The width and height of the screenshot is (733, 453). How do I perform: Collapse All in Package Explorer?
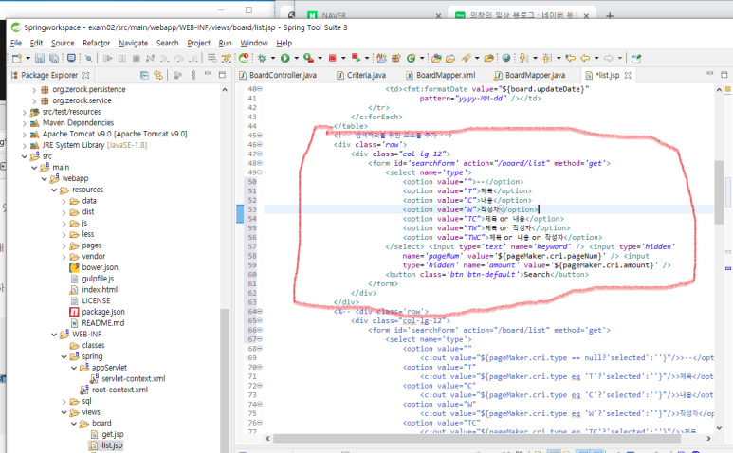pos(144,75)
